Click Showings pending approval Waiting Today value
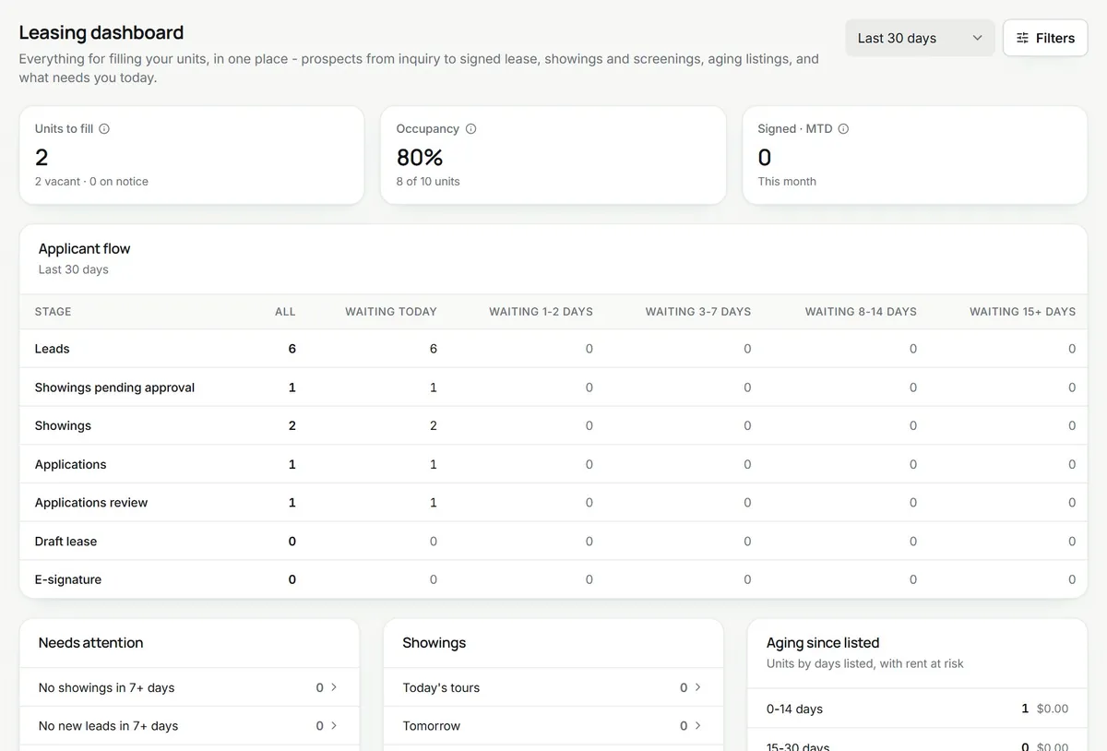The width and height of the screenshot is (1107, 751). click(434, 387)
